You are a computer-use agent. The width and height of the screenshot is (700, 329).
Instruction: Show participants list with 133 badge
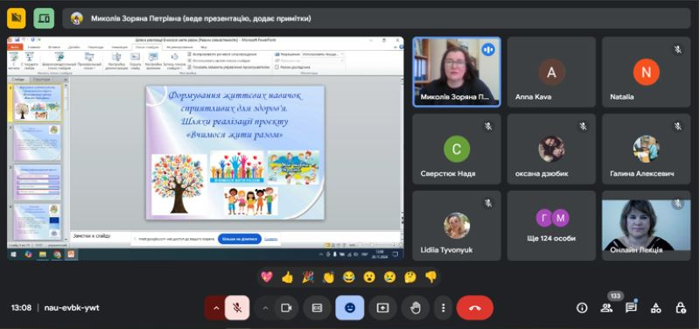point(606,308)
